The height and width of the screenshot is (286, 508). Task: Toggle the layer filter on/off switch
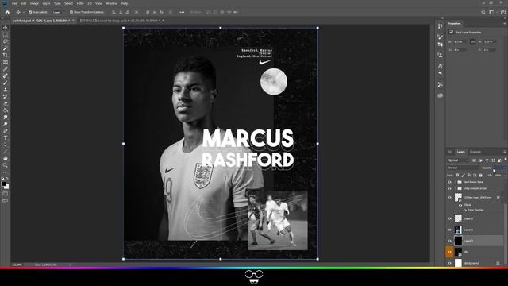[x=506, y=159]
